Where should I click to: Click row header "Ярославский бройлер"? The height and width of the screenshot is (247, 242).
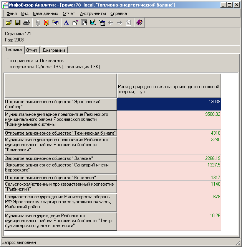[x=61, y=104]
